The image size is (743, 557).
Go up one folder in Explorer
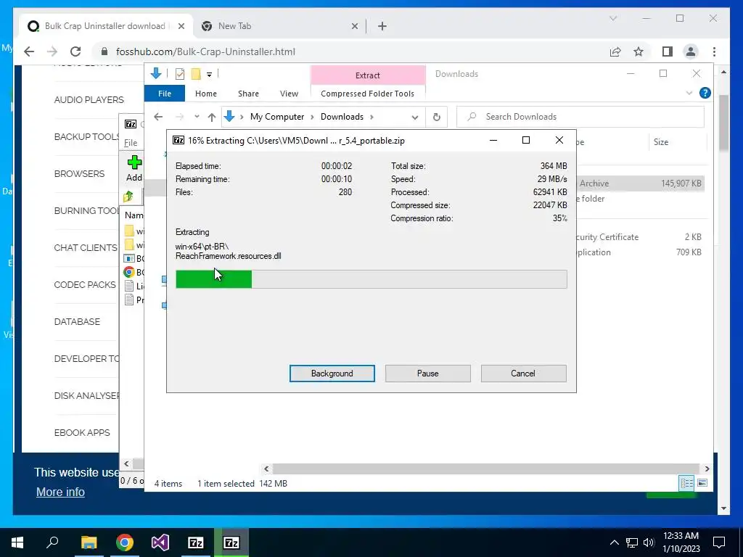tap(212, 117)
